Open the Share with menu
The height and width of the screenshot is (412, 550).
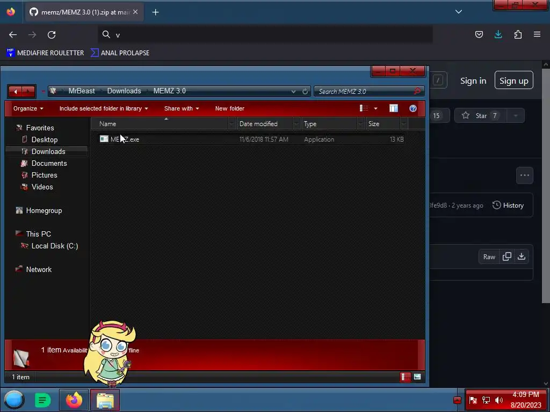182,108
